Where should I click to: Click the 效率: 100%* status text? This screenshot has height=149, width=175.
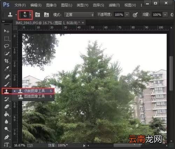point(58,146)
